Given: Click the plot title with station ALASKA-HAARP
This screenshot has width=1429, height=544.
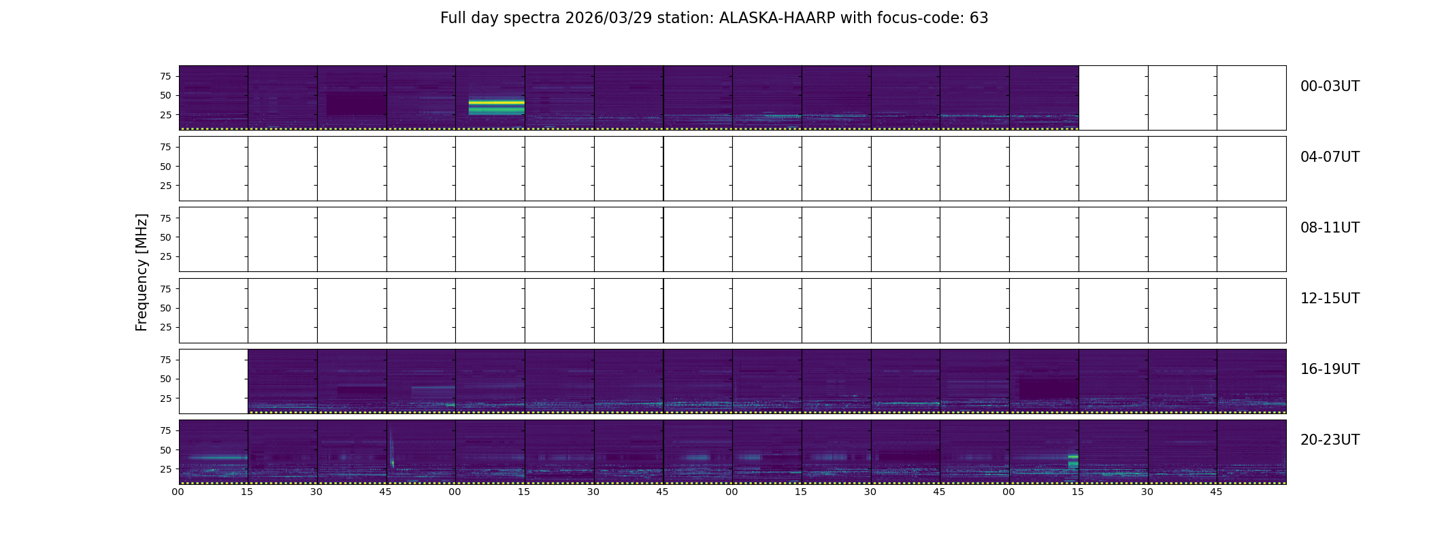Looking at the screenshot, I should click(x=714, y=18).
